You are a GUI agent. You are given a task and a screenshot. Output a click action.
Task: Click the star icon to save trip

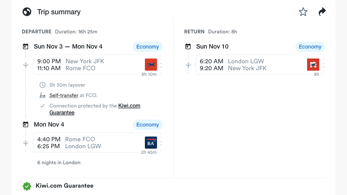(303, 12)
